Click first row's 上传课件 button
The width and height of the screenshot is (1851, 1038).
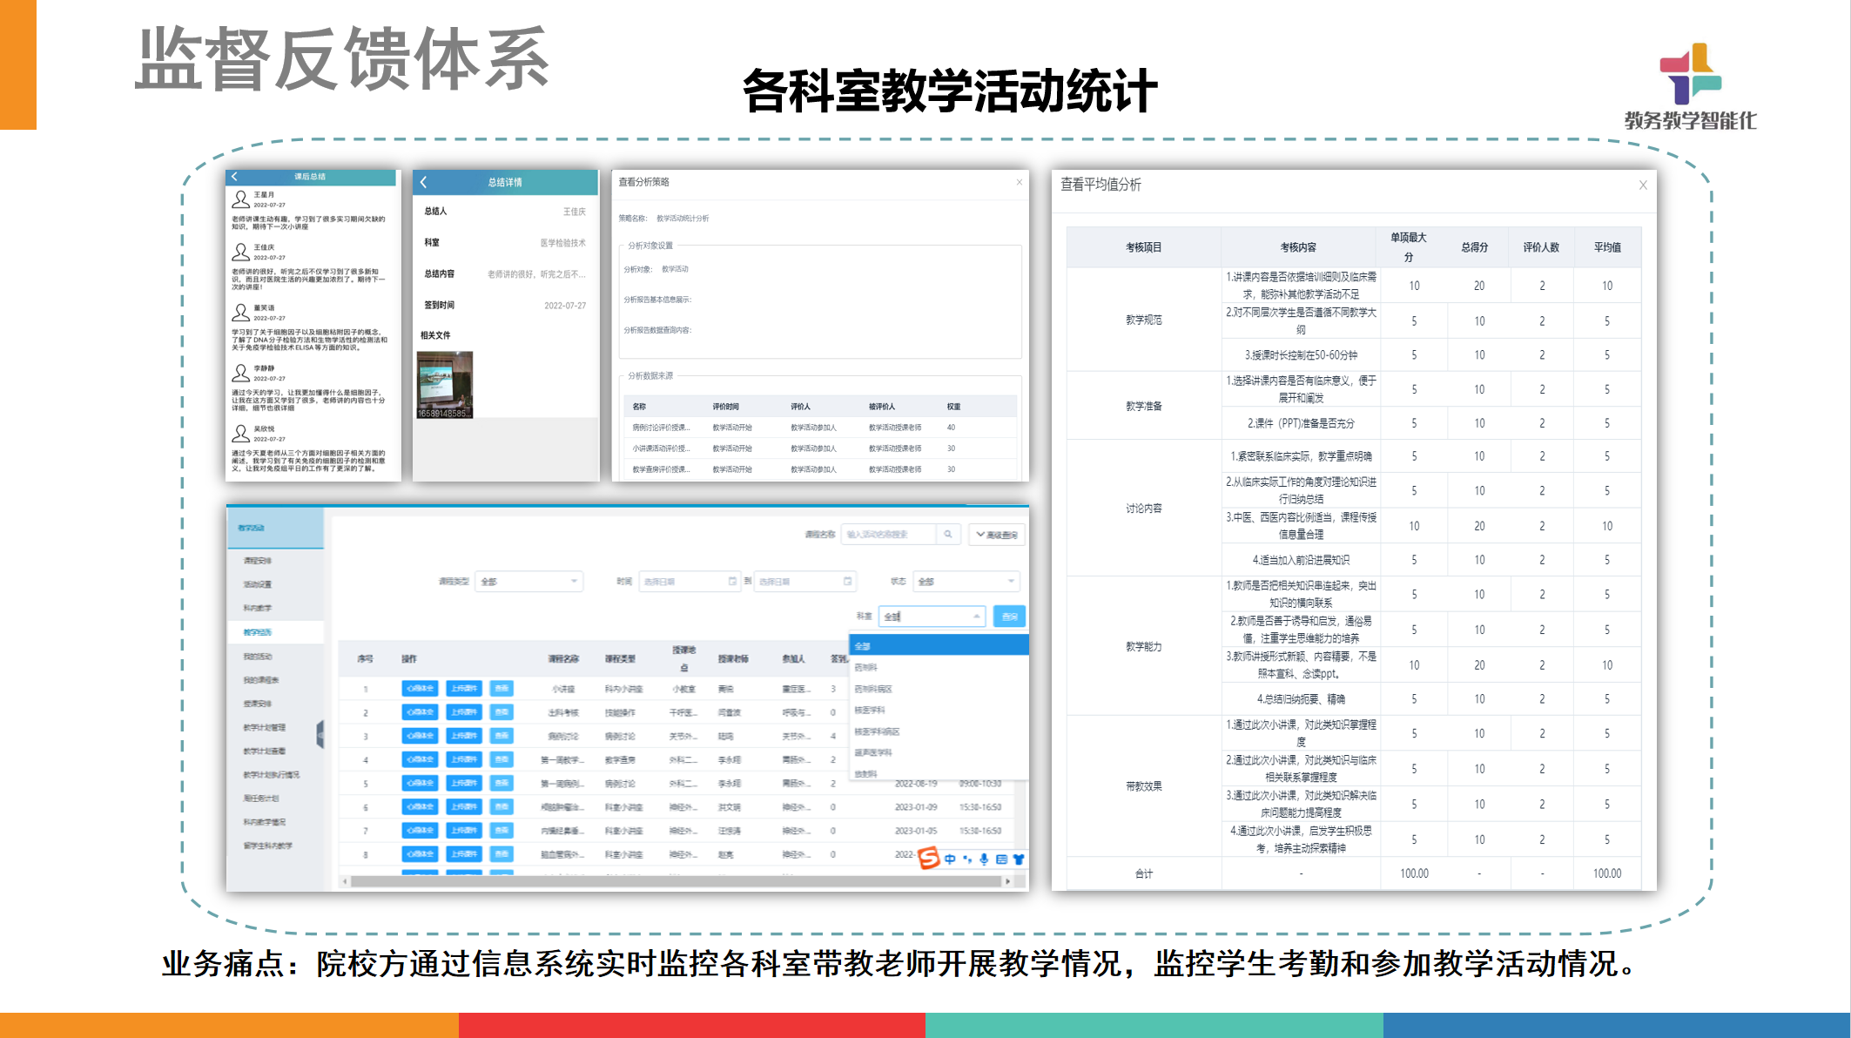[463, 688]
